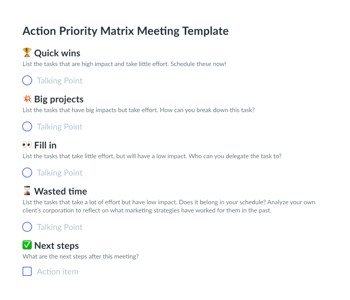Click the Talking Point field under Wasted time
350x300 pixels.
(59, 227)
